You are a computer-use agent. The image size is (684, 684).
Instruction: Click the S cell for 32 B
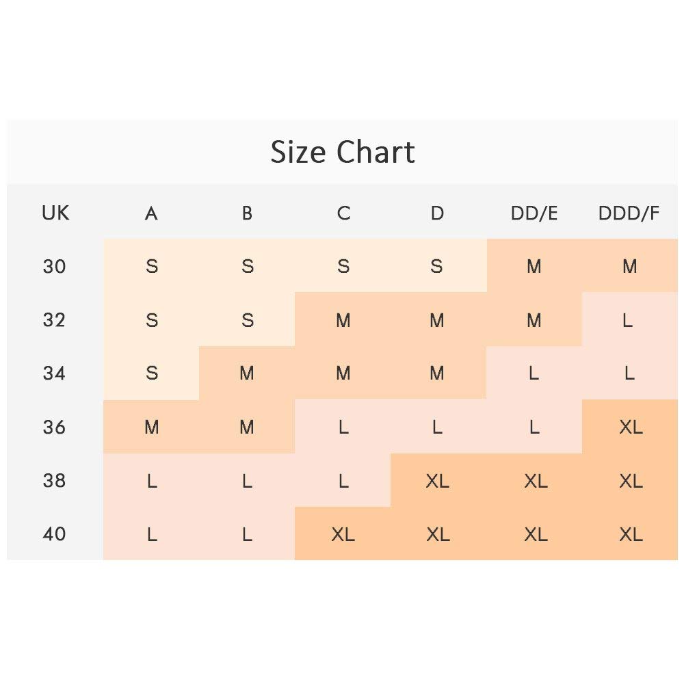click(248, 320)
